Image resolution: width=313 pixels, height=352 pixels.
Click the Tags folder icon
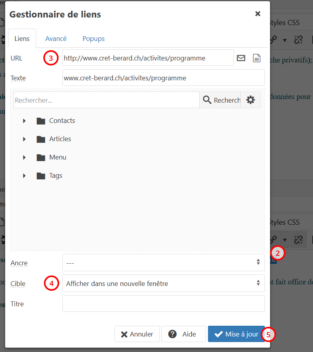[x=41, y=176]
